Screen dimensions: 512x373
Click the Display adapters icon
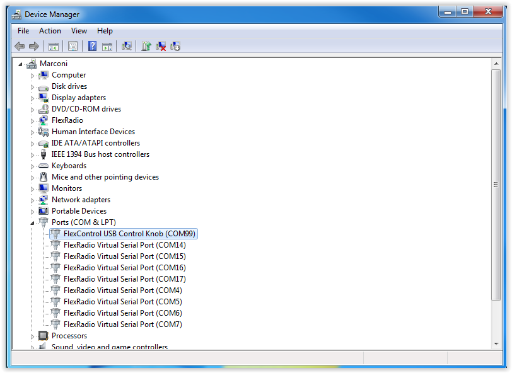pyautogui.click(x=43, y=98)
